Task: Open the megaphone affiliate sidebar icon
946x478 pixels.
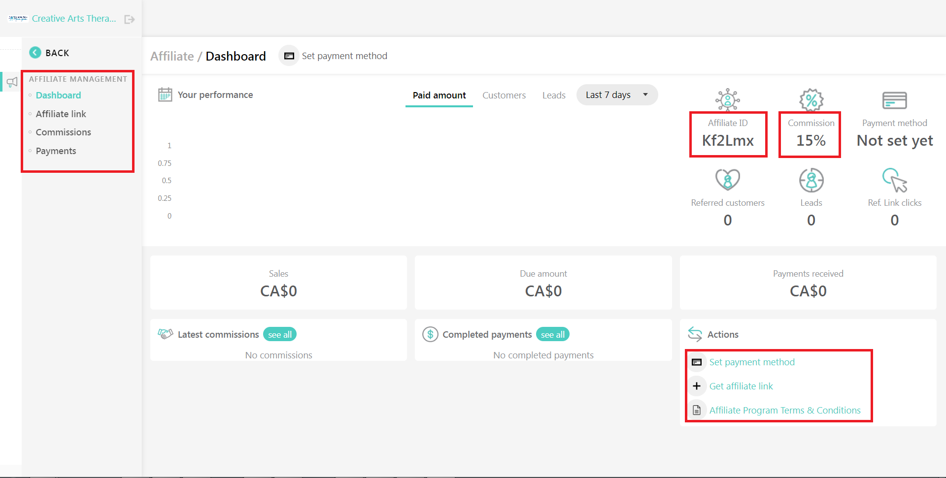Action: pos(12,82)
